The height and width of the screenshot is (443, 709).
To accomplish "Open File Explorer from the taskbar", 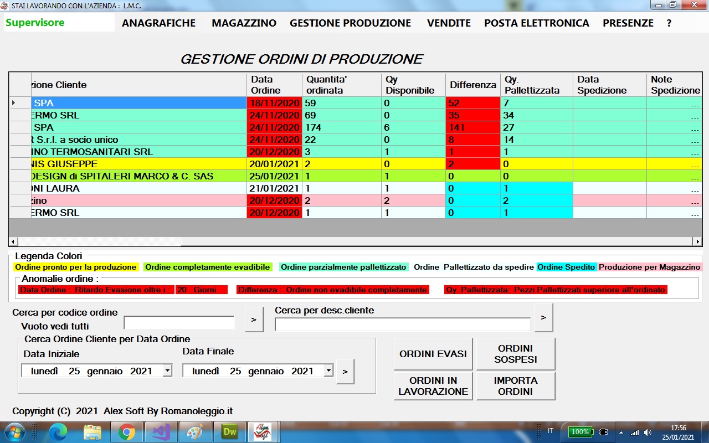I will pyautogui.click(x=93, y=431).
